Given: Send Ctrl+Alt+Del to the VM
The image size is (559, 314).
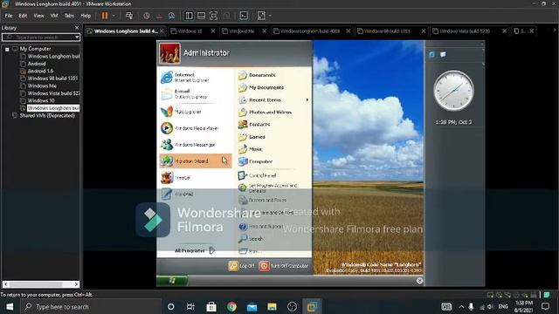Looking at the screenshot, I should click(129, 16).
